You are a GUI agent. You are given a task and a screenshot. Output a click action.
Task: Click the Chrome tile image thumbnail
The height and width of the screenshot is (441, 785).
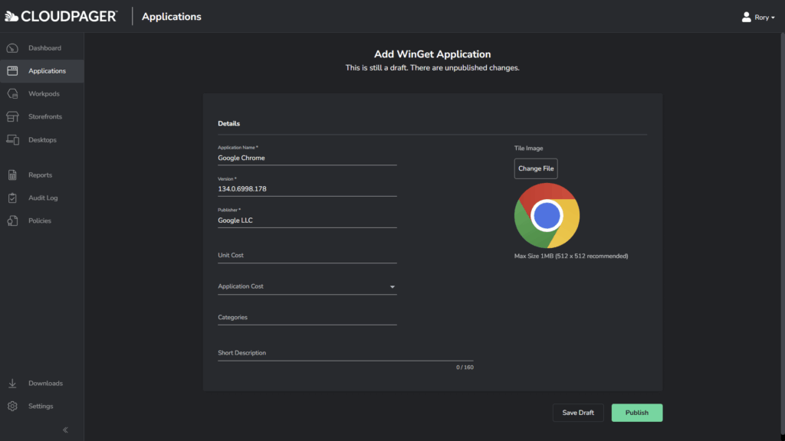(547, 215)
